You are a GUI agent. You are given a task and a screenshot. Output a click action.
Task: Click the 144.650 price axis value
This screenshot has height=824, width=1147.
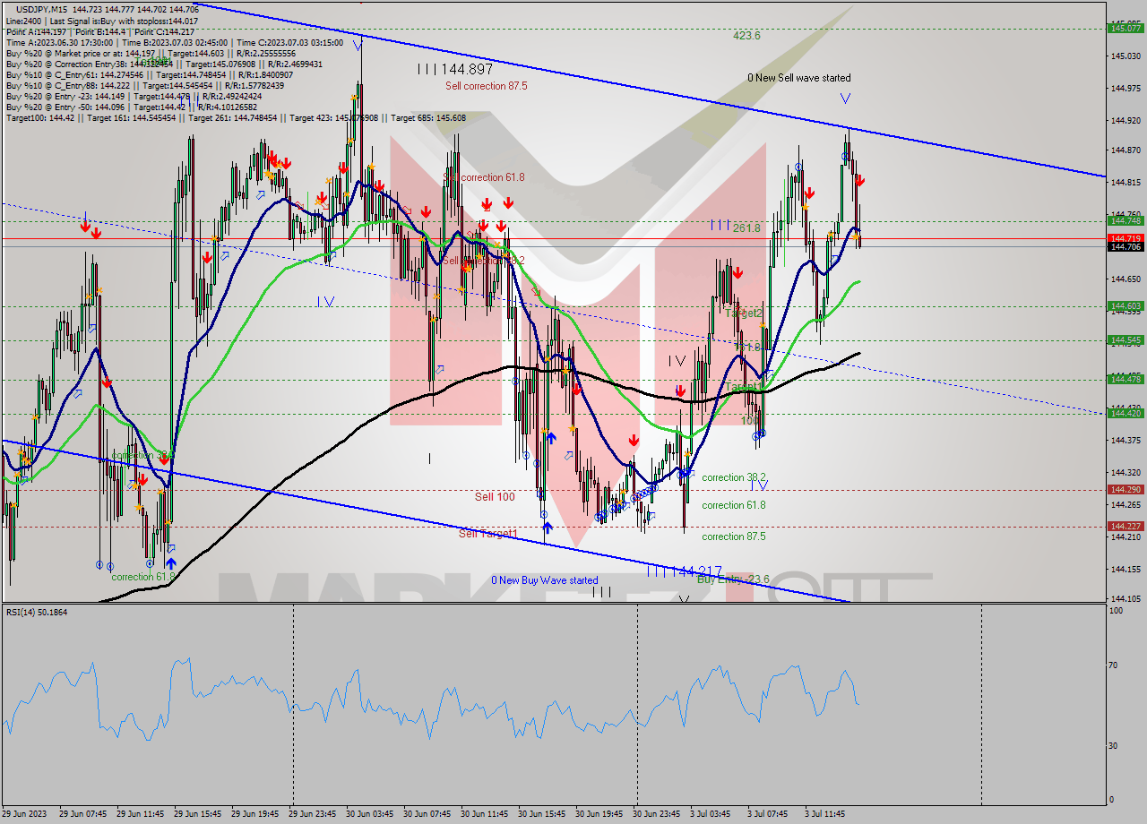pyautogui.click(x=1125, y=279)
